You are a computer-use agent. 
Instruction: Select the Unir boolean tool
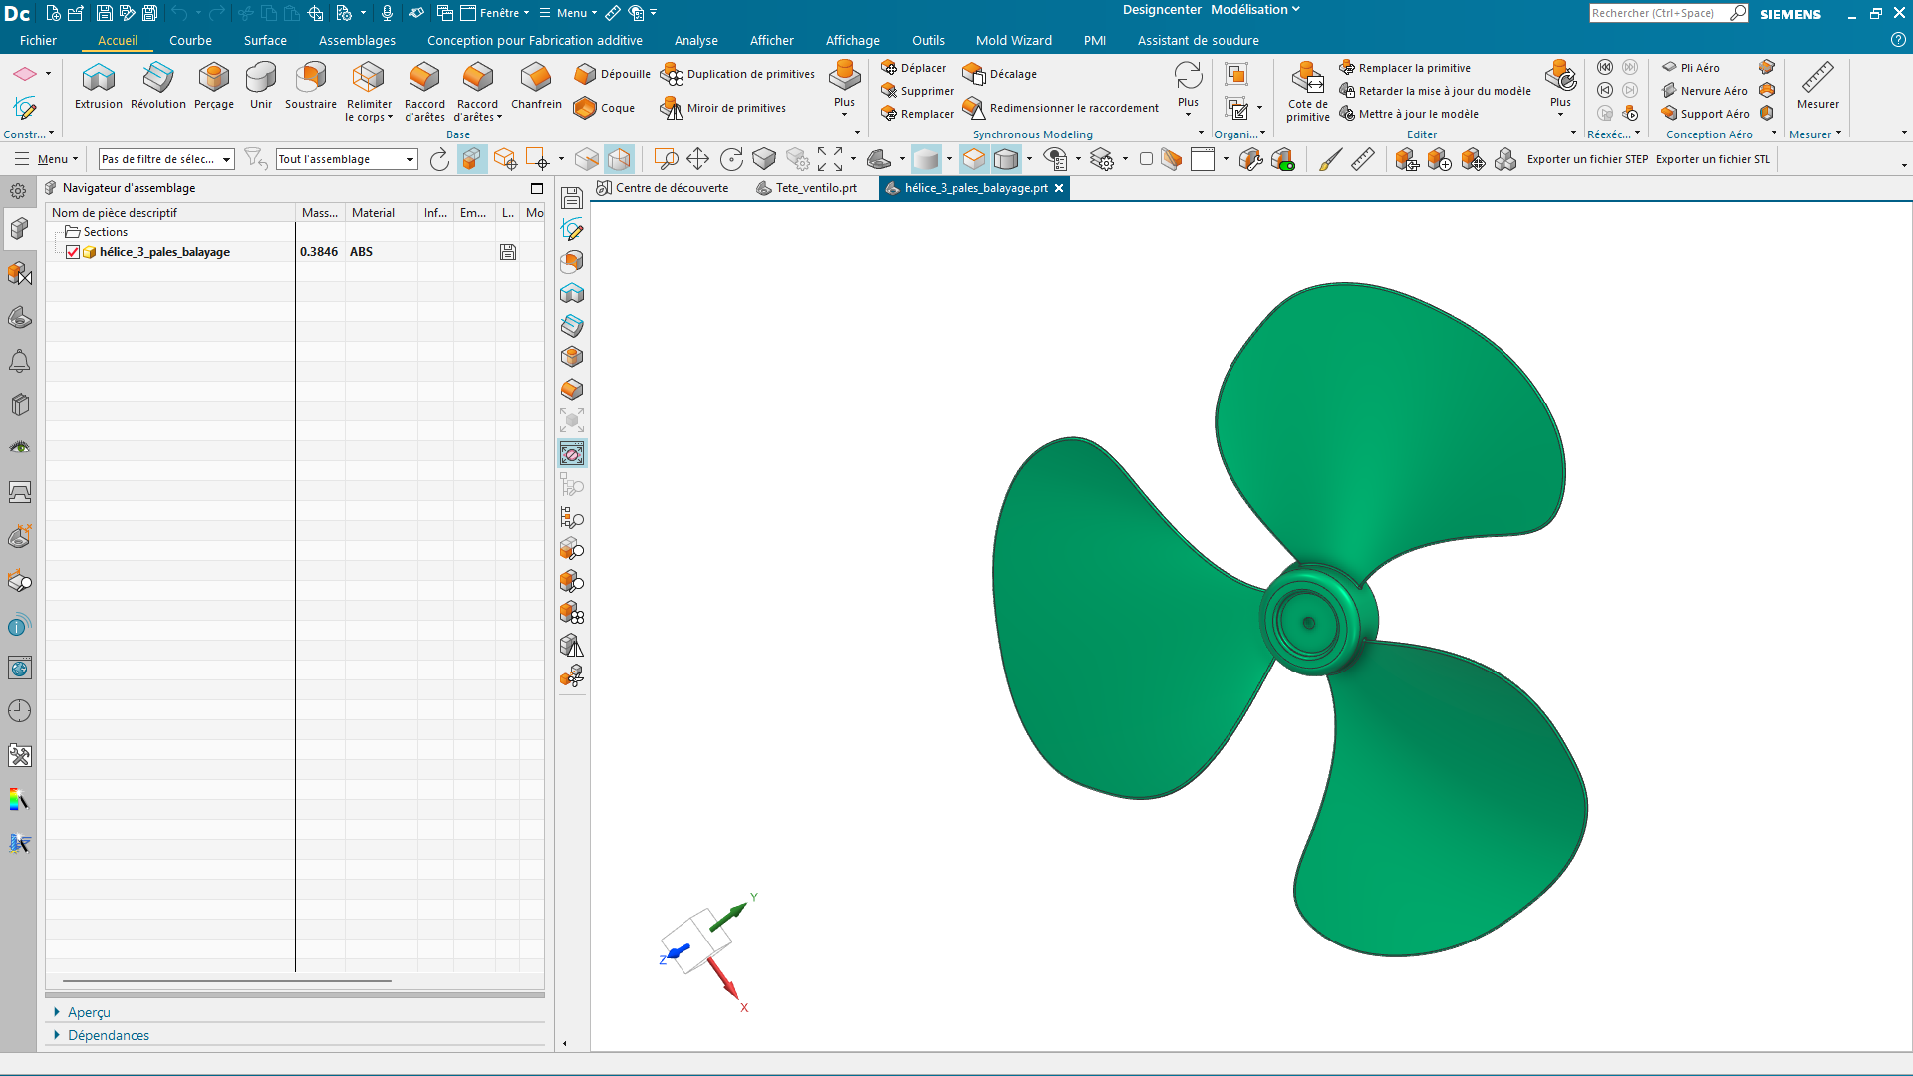pyautogui.click(x=261, y=86)
